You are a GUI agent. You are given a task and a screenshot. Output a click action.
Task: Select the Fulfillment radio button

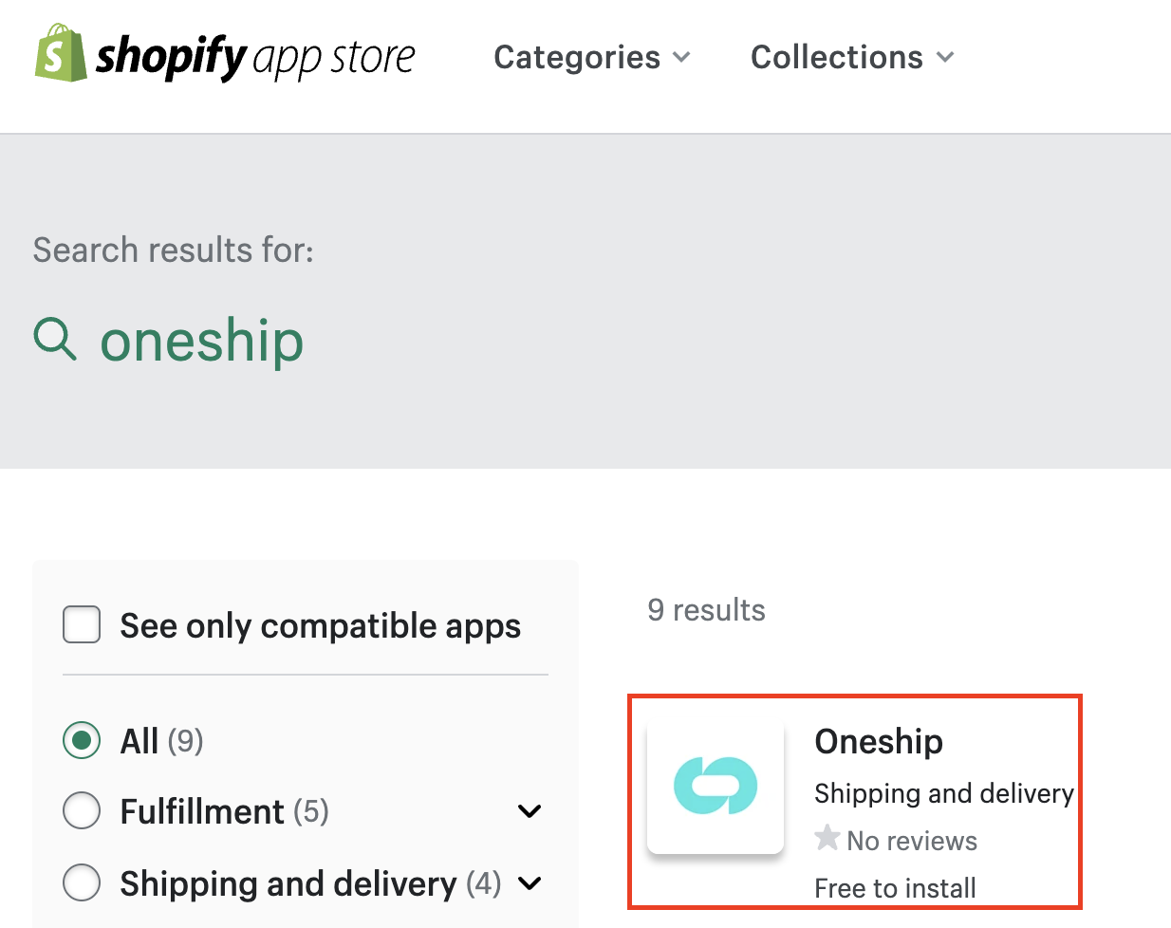click(82, 811)
